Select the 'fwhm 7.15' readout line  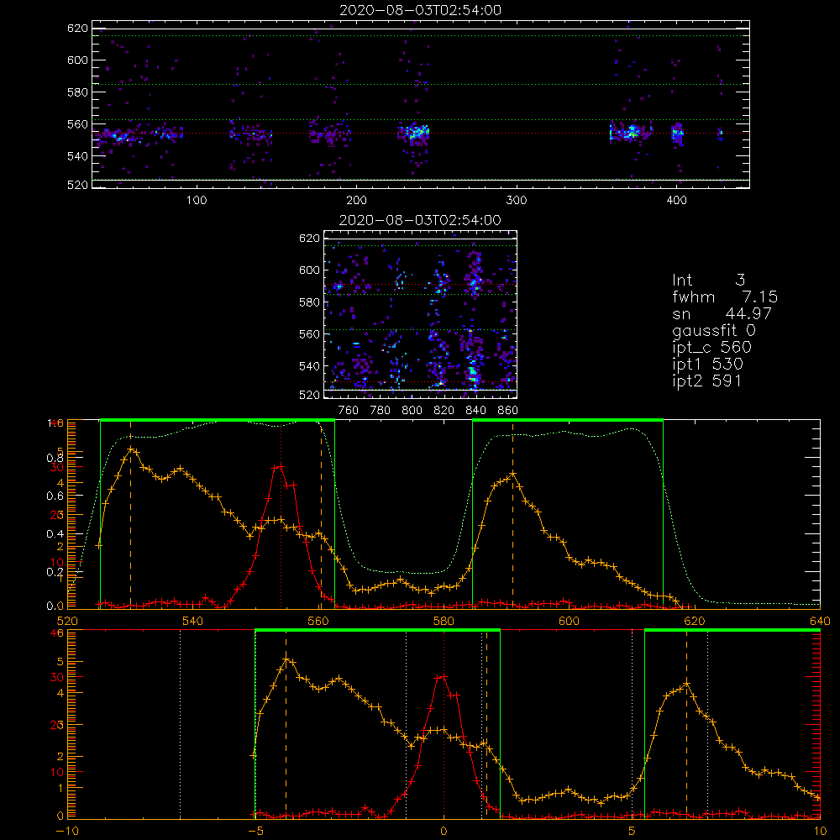tap(725, 297)
